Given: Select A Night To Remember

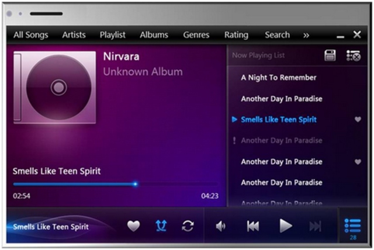Looking at the screenshot, I should 279,78.
